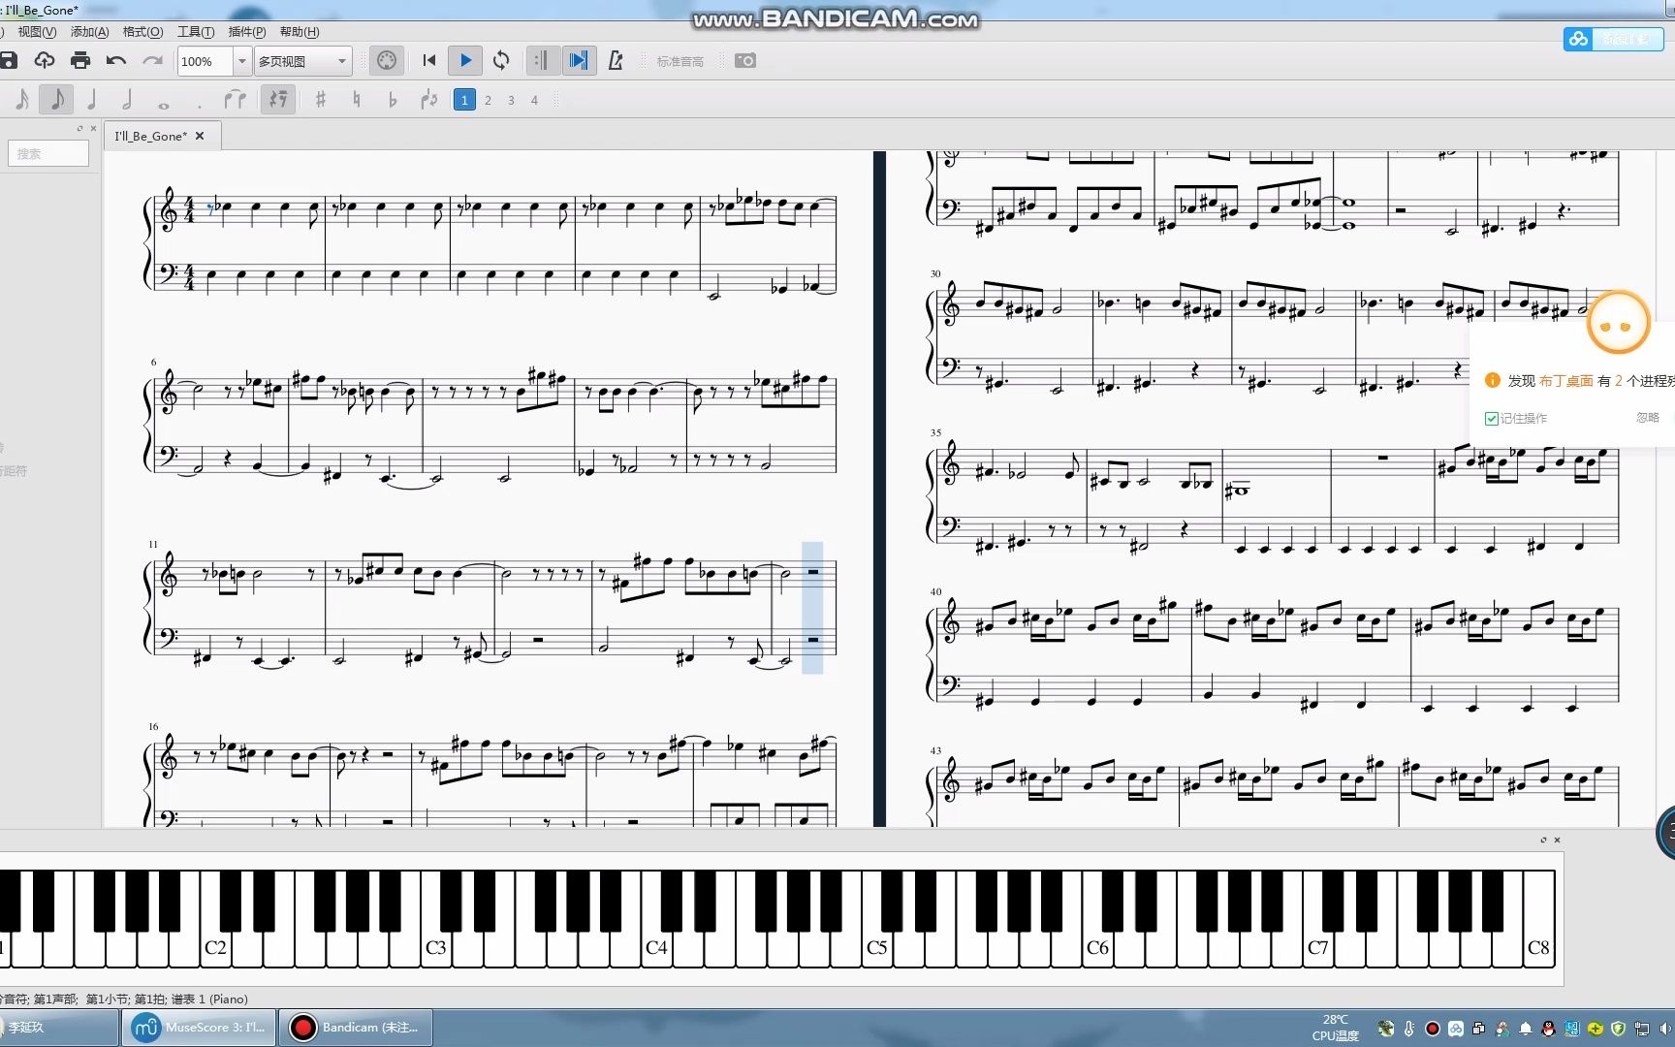This screenshot has height=1047, width=1675.
Task: Click the C5 key on the piano keyboard
Action: [x=876, y=946]
